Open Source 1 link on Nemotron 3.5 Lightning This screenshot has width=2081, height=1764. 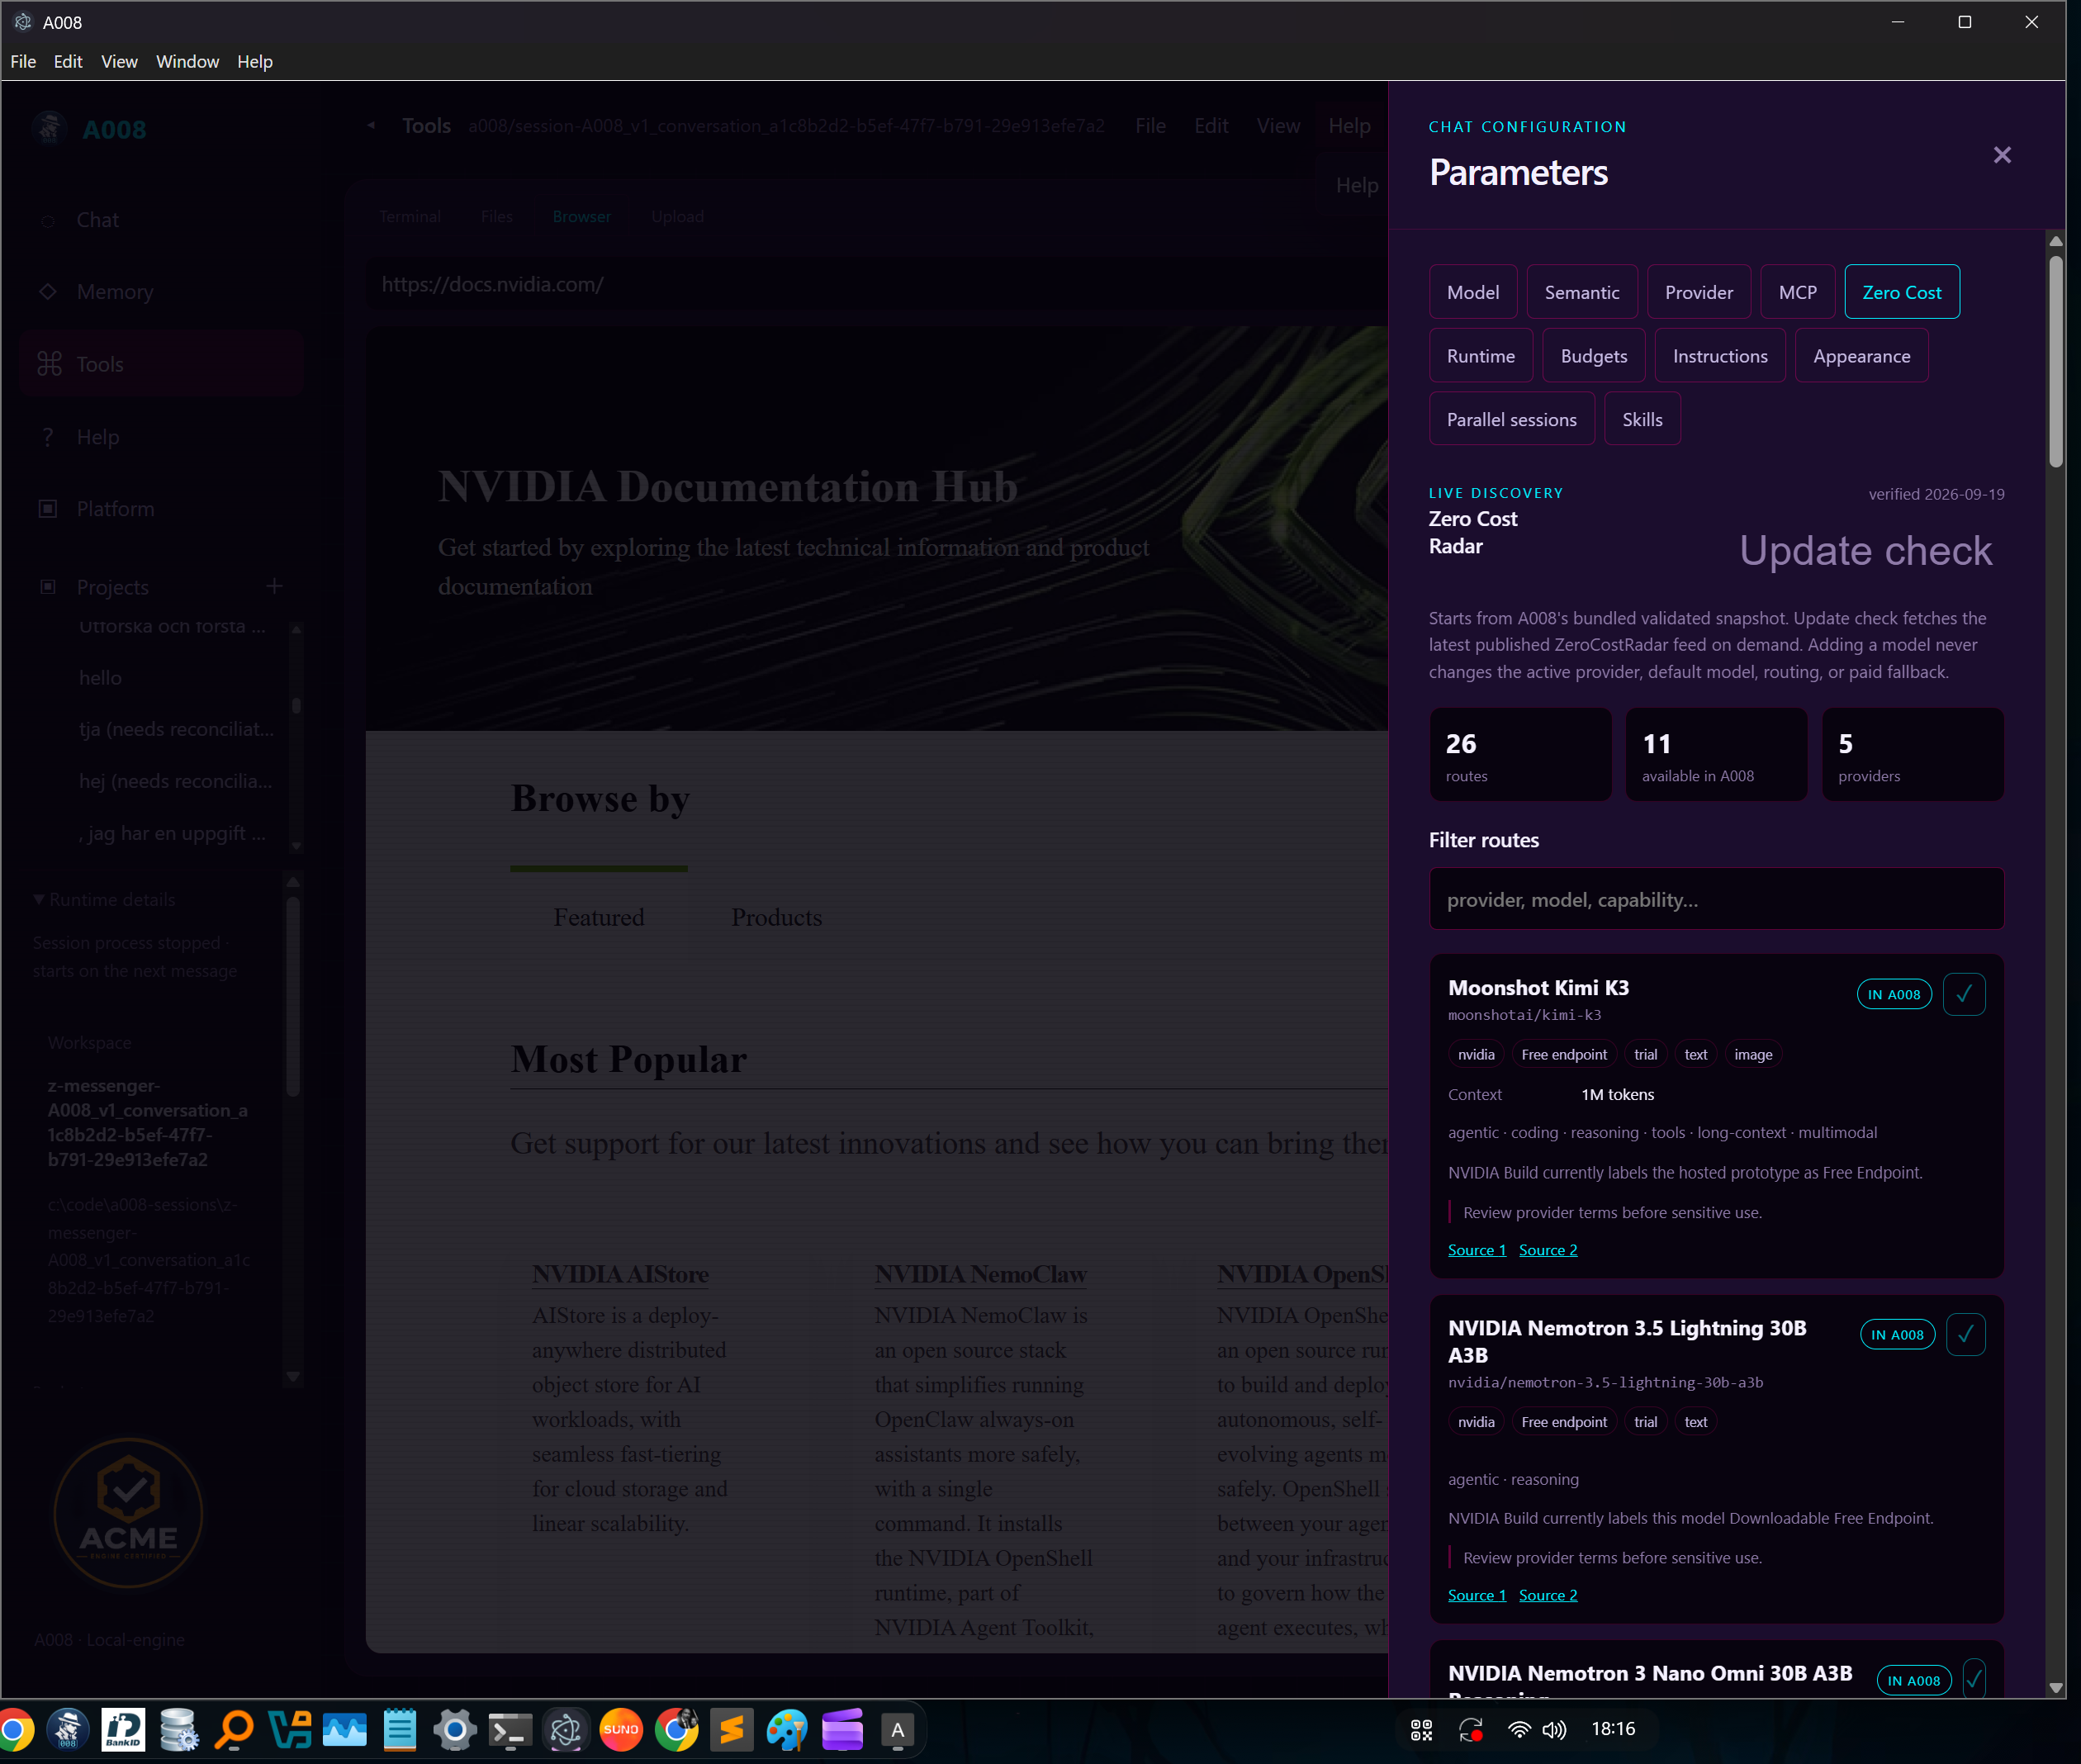tap(1477, 1595)
